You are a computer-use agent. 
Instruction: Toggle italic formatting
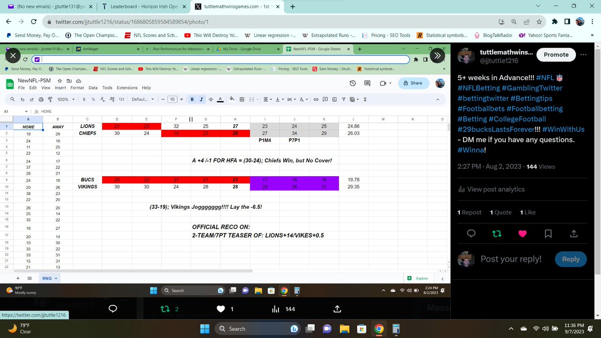(201, 99)
